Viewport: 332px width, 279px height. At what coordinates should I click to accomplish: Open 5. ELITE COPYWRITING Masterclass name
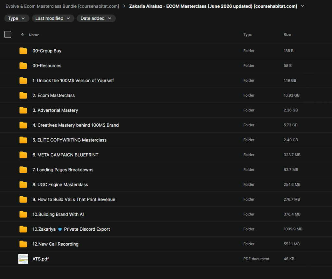click(x=69, y=140)
